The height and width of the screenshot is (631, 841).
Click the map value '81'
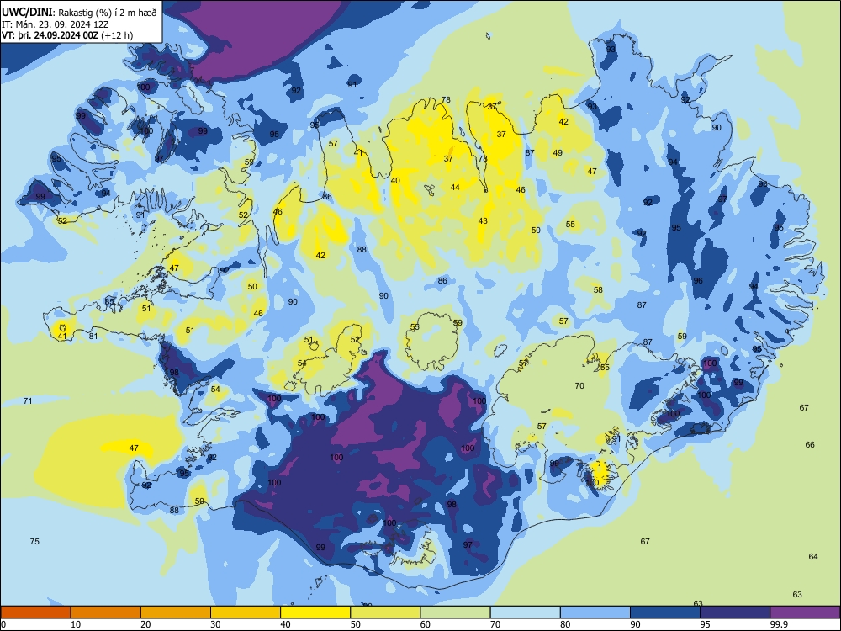93,337
